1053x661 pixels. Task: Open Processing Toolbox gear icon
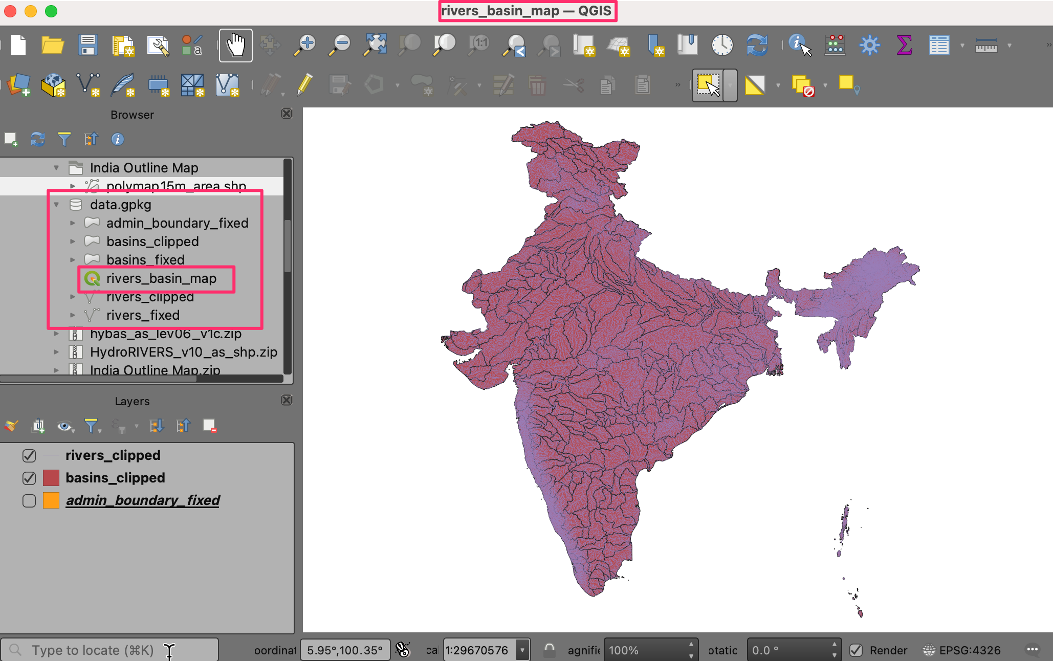tap(869, 46)
